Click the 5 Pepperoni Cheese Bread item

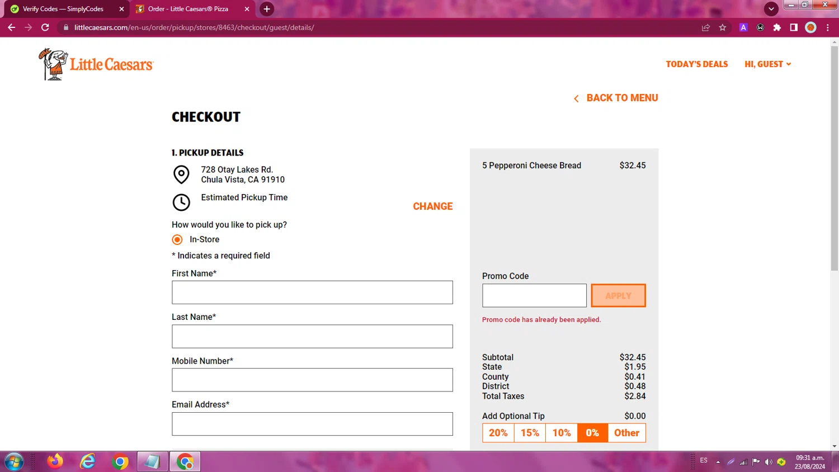[x=531, y=166]
